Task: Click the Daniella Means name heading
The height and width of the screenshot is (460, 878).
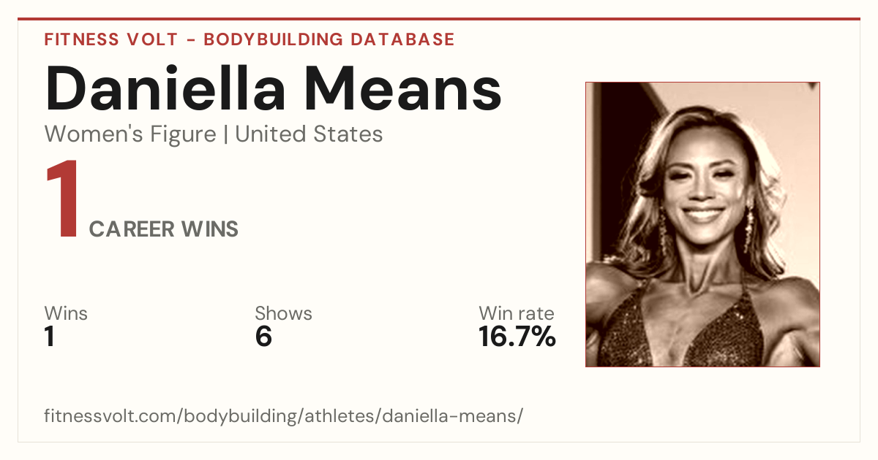Action: tap(274, 89)
